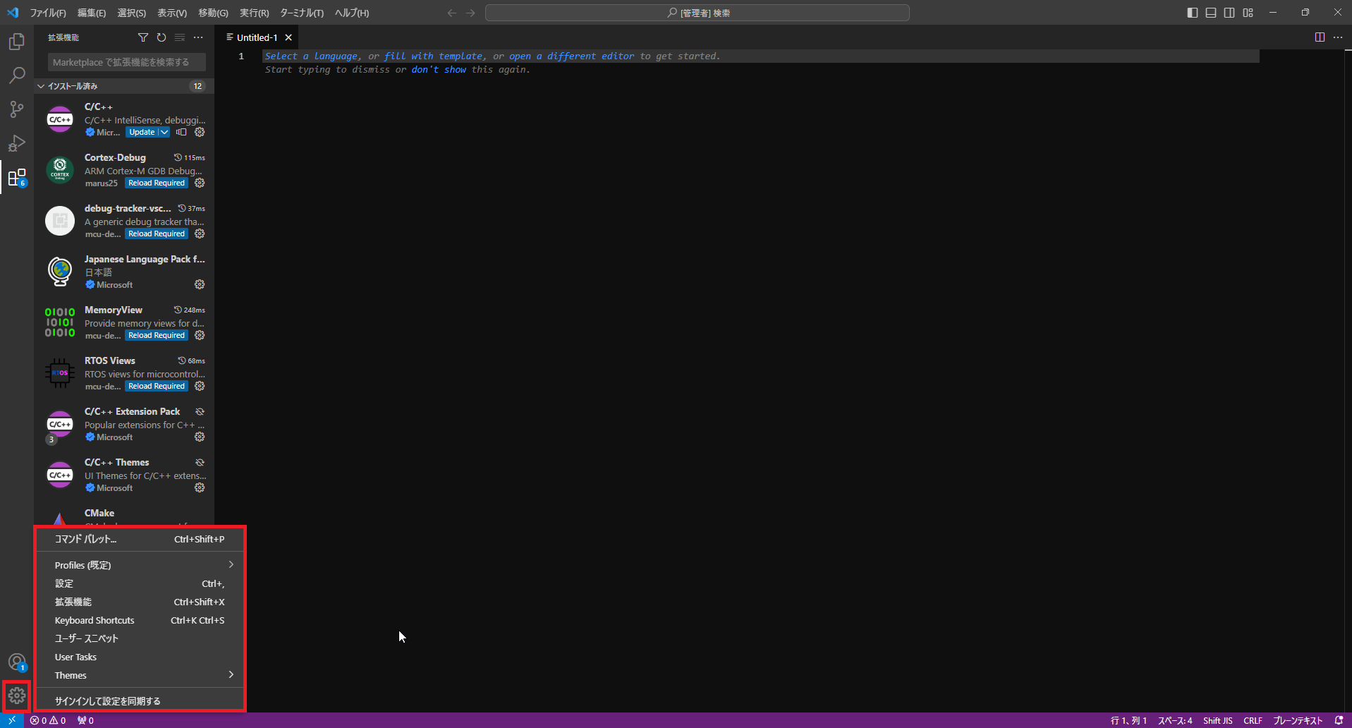1352x728 pixels.
Task: Select the Extensions view icon
Action: [x=17, y=177]
